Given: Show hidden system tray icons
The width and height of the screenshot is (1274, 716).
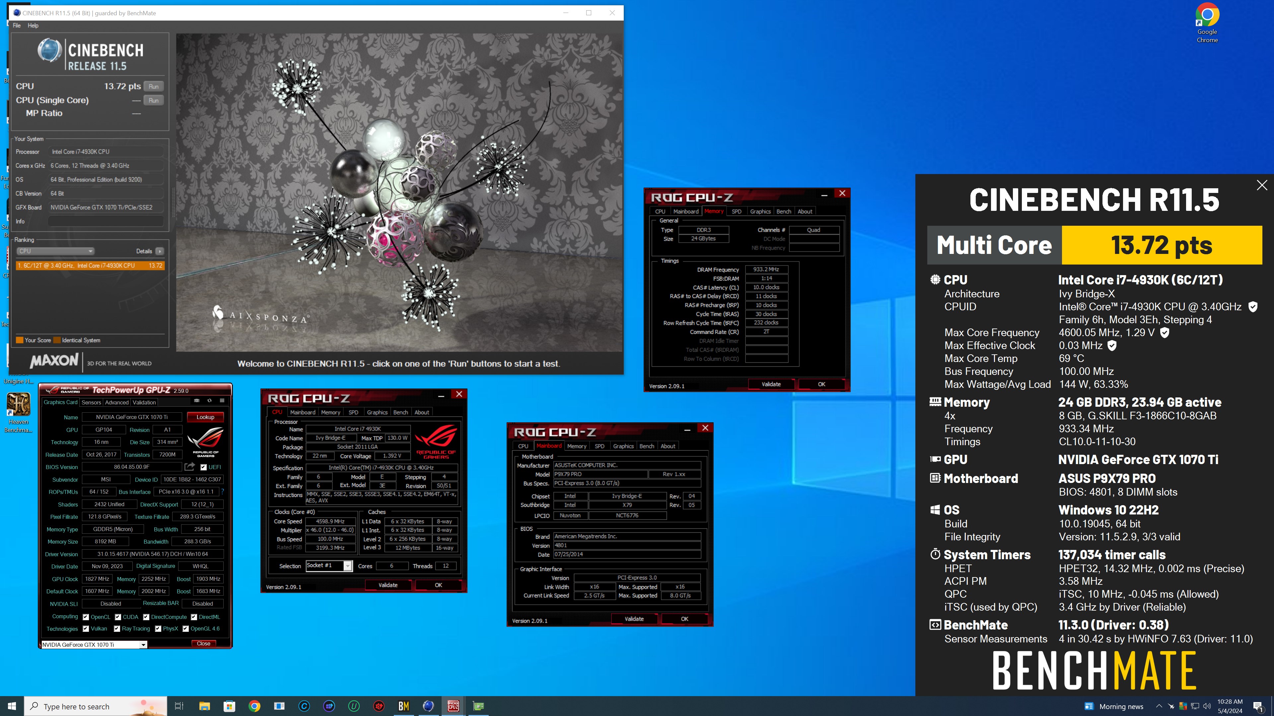Looking at the screenshot, I should (1159, 706).
